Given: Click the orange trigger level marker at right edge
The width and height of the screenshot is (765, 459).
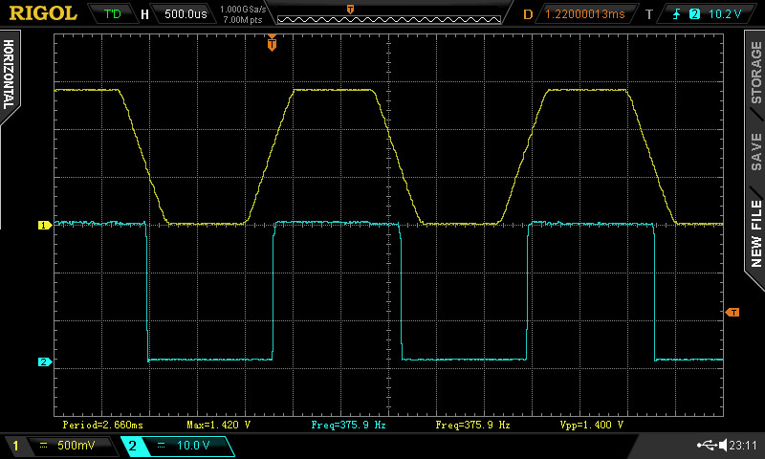Looking at the screenshot, I should coord(732,312).
